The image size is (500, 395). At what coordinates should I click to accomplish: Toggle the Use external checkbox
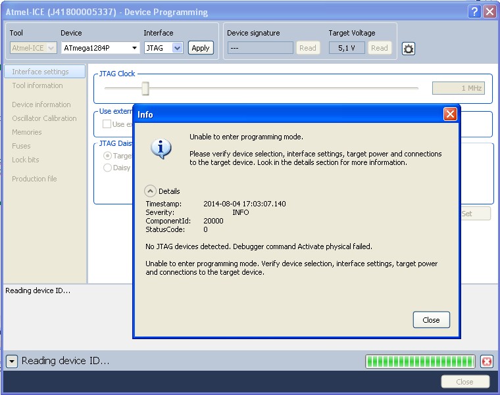tap(107, 124)
